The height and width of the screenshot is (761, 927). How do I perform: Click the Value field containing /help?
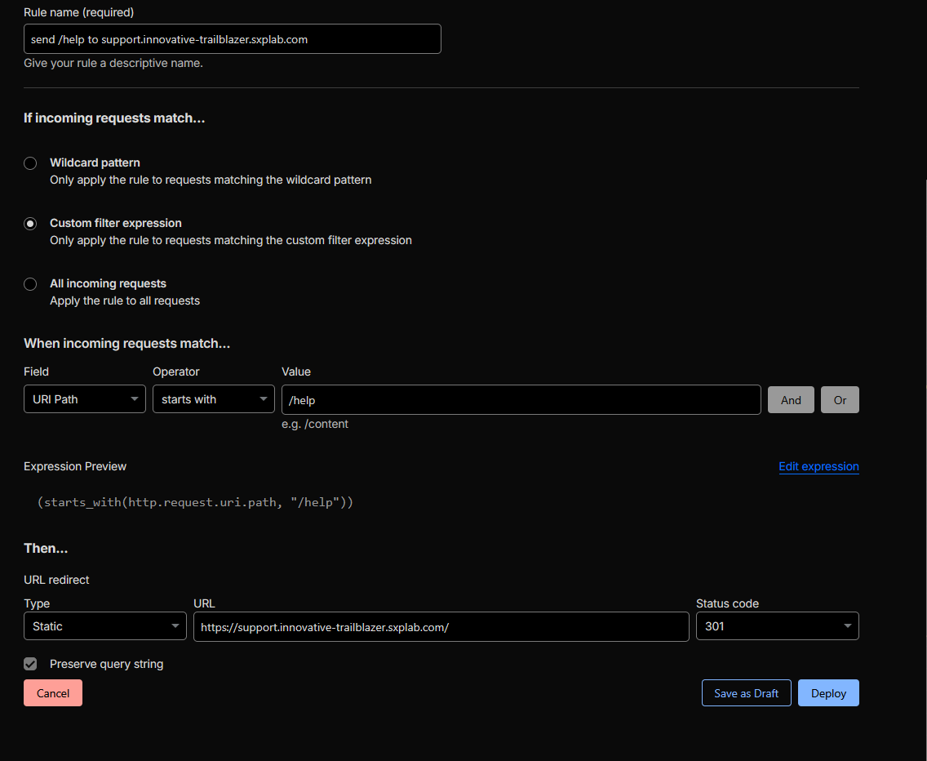tap(521, 400)
